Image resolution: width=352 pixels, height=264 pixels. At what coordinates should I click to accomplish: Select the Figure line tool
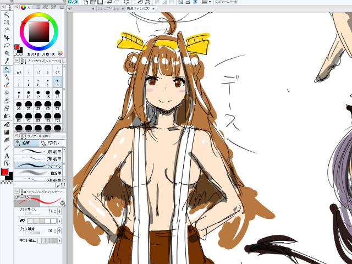[7, 147]
